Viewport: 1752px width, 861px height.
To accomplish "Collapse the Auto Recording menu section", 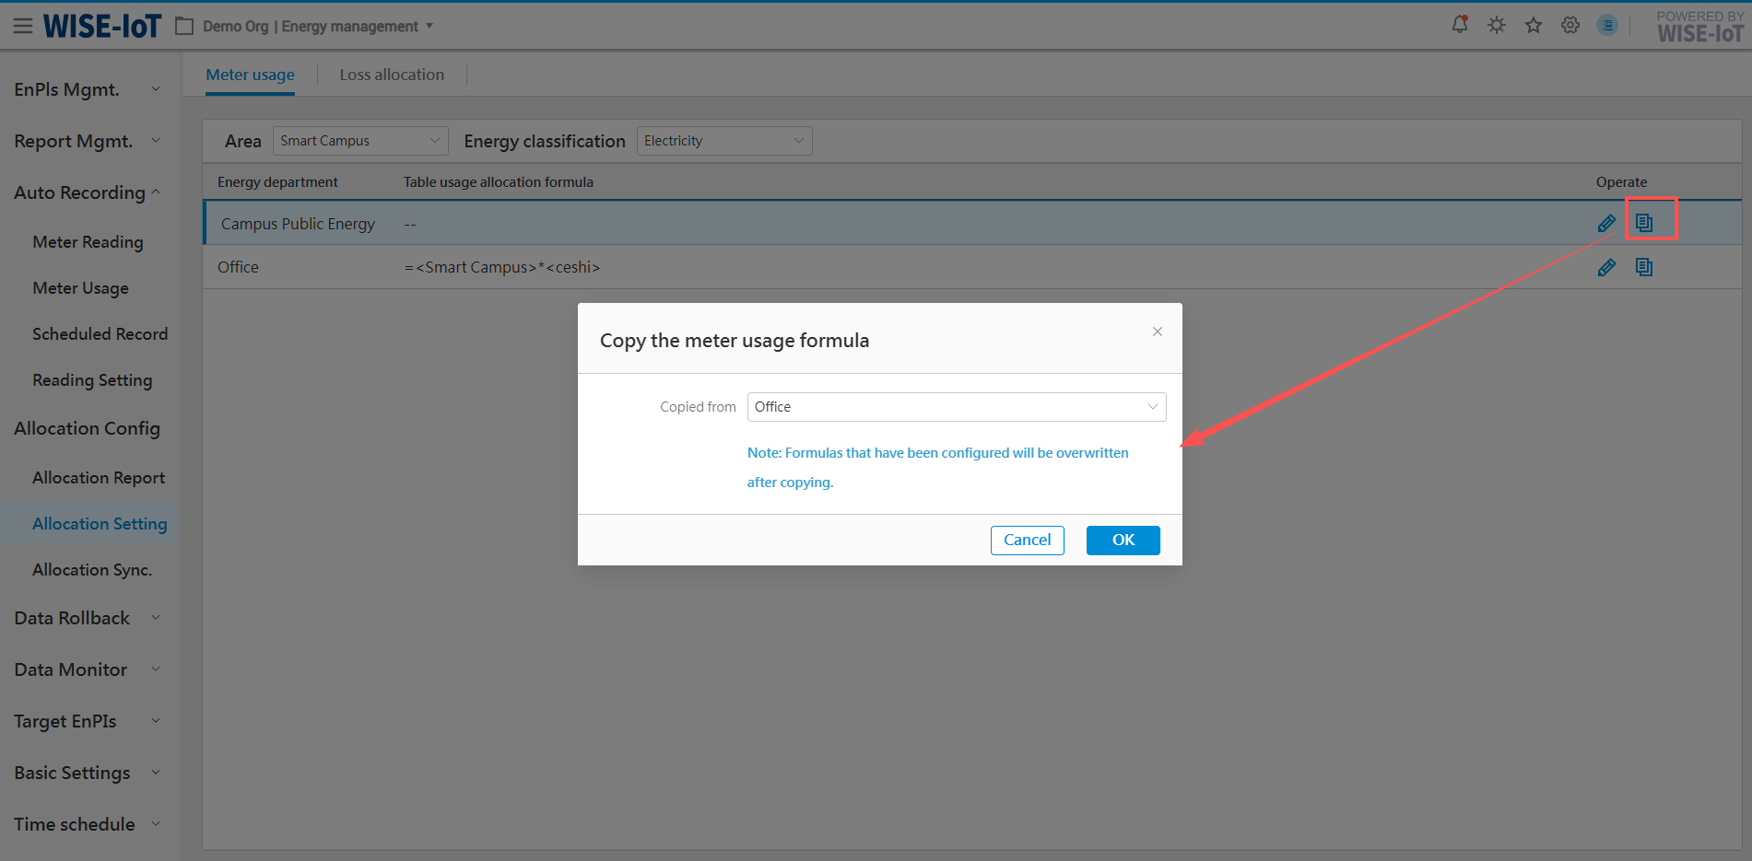I will tap(88, 192).
